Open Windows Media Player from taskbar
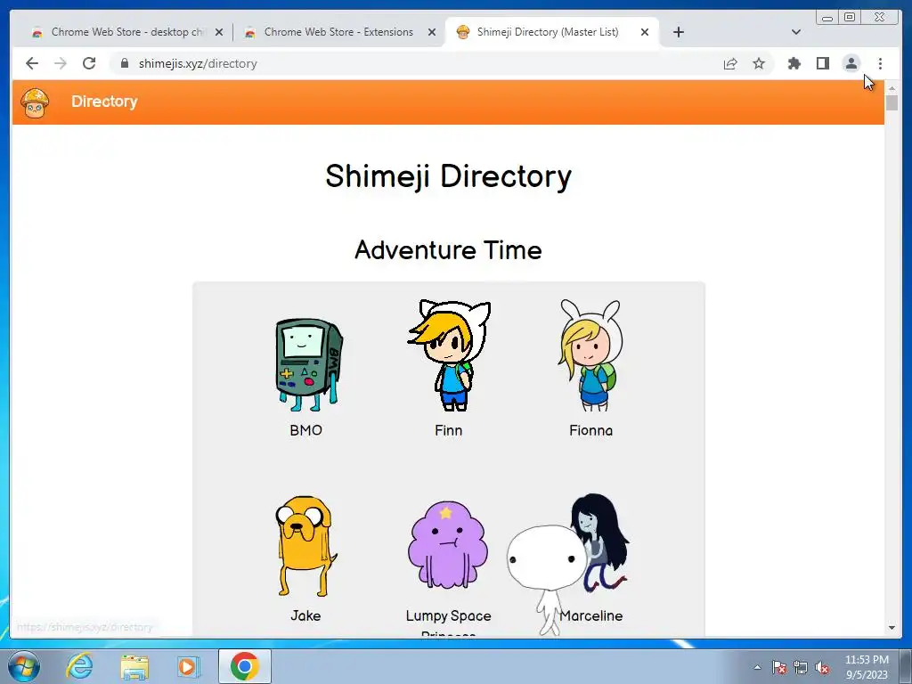The width and height of the screenshot is (912, 684). coord(188,666)
